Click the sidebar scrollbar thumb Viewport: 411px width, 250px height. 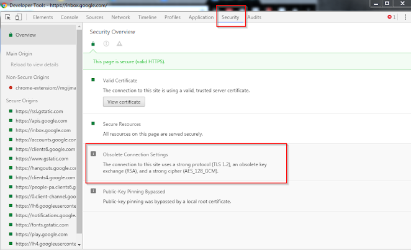(x=79, y=132)
